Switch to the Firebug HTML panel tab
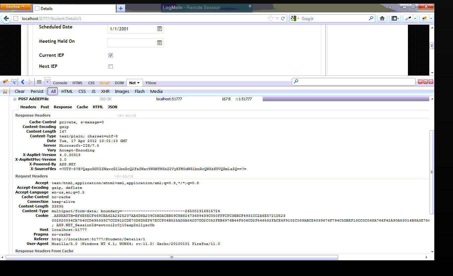 tap(77, 83)
